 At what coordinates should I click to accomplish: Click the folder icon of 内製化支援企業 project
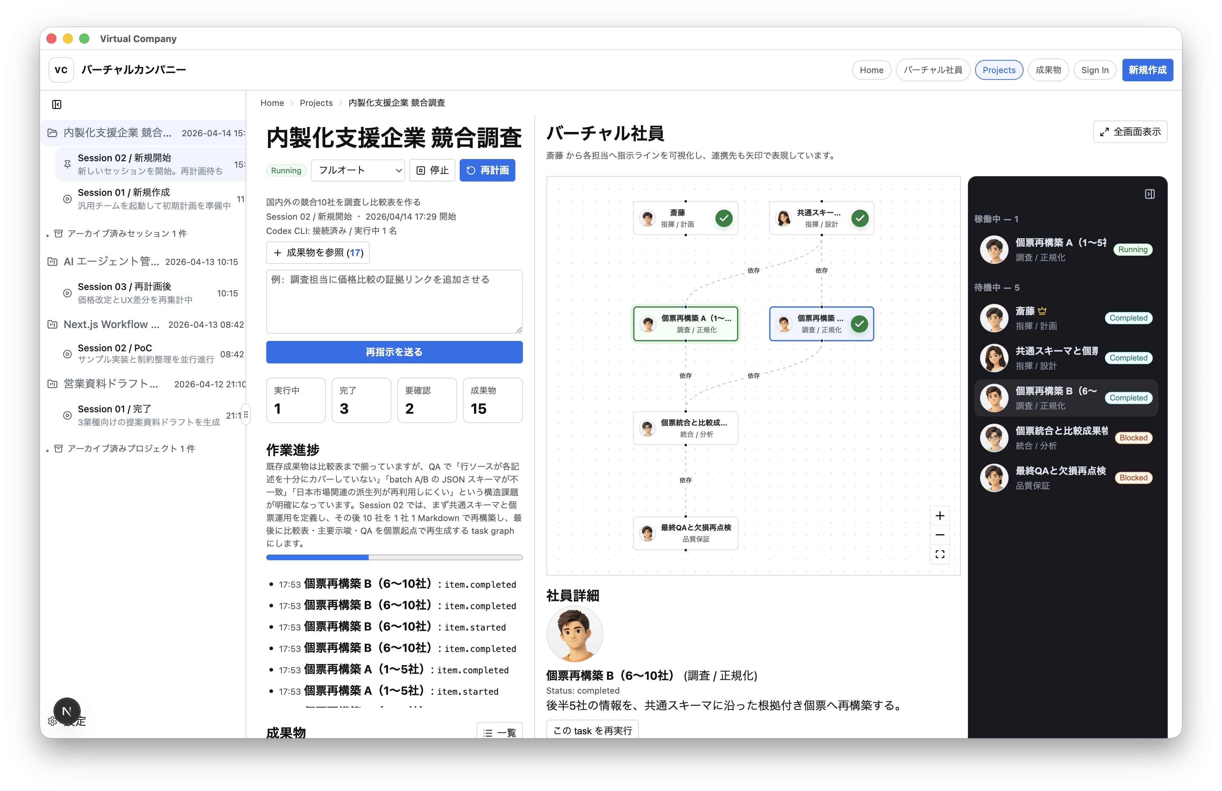click(x=52, y=132)
